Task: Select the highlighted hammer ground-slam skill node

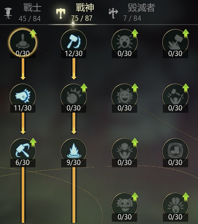Action: [23, 42]
